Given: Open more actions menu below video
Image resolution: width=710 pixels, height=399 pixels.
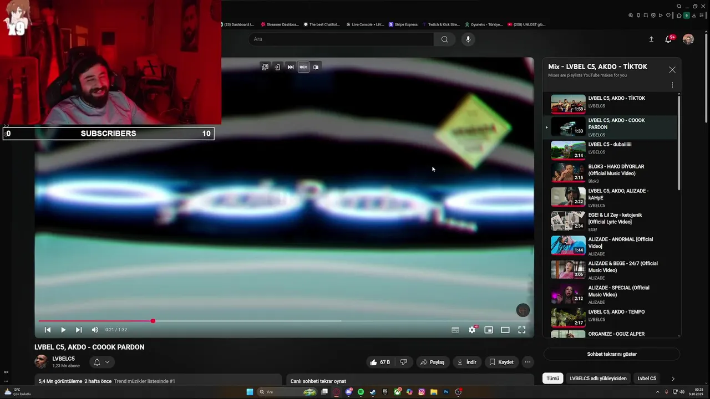Looking at the screenshot, I should [x=528, y=362].
